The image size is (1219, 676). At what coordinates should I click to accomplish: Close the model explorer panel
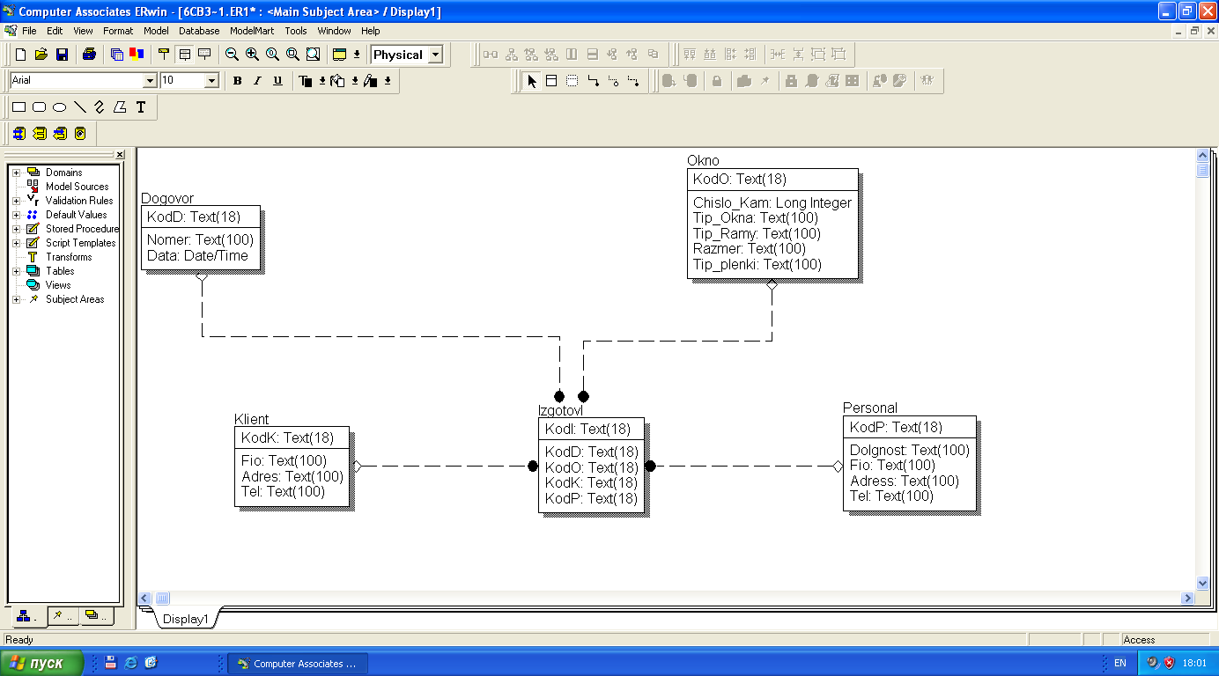coord(120,155)
